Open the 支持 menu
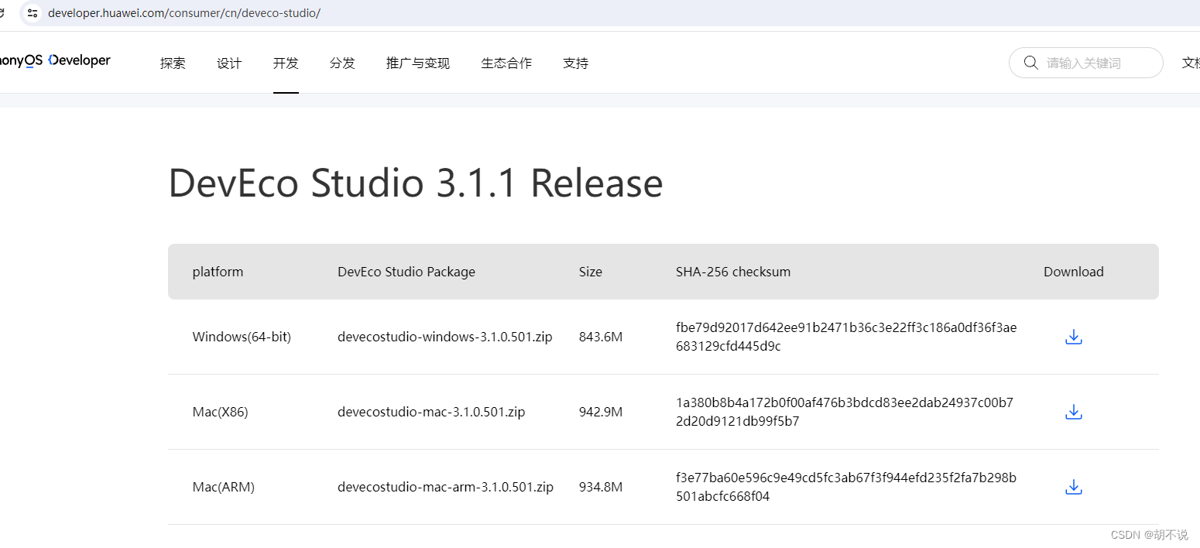 575,63
